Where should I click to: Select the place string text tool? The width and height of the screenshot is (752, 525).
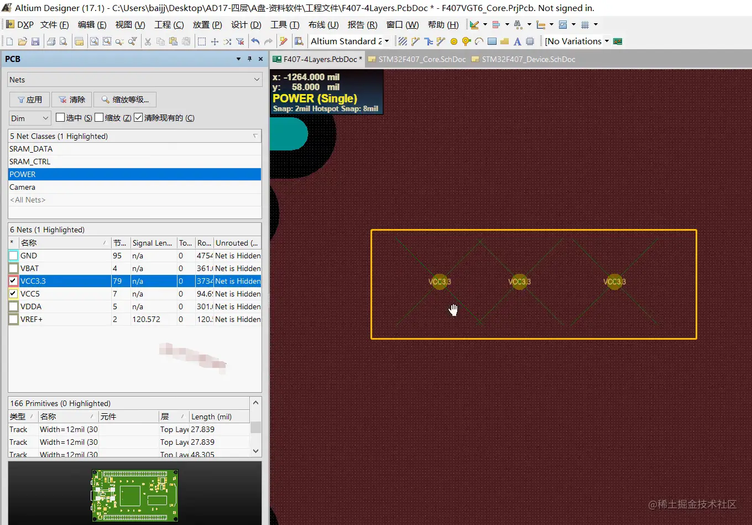click(517, 41)
